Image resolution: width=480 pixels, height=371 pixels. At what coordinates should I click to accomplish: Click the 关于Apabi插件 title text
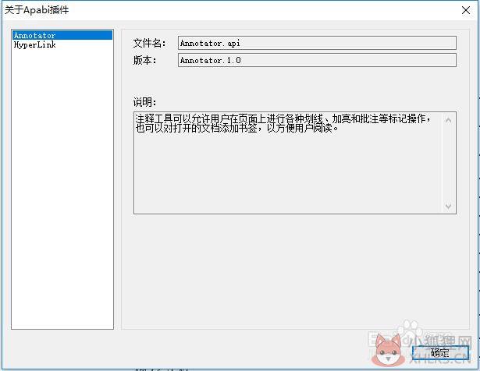pos(37,10)
